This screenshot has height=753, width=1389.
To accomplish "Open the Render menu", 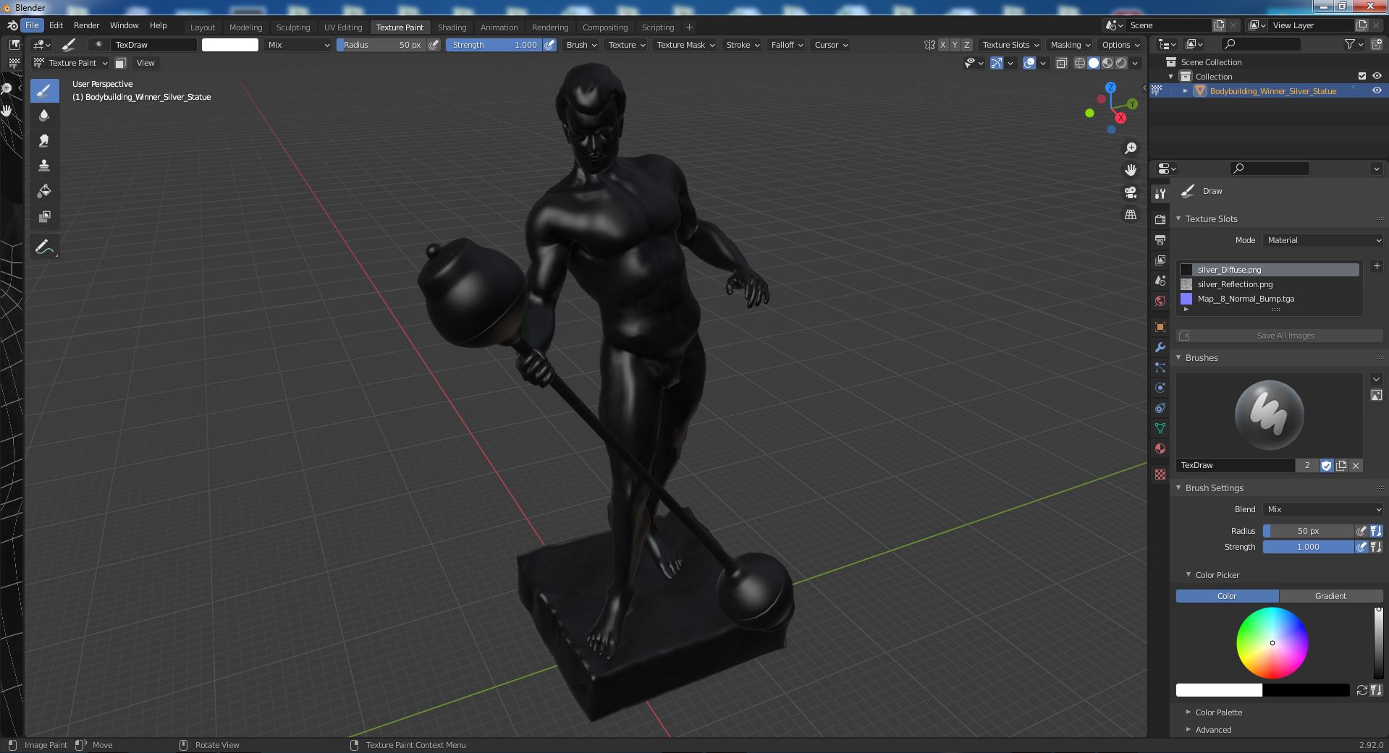I will (x=86, y=25).
